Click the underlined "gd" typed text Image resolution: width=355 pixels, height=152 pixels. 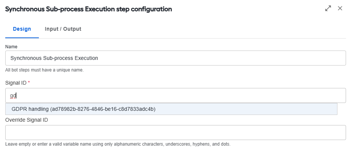pyautogui.click(x=13, y=96)
